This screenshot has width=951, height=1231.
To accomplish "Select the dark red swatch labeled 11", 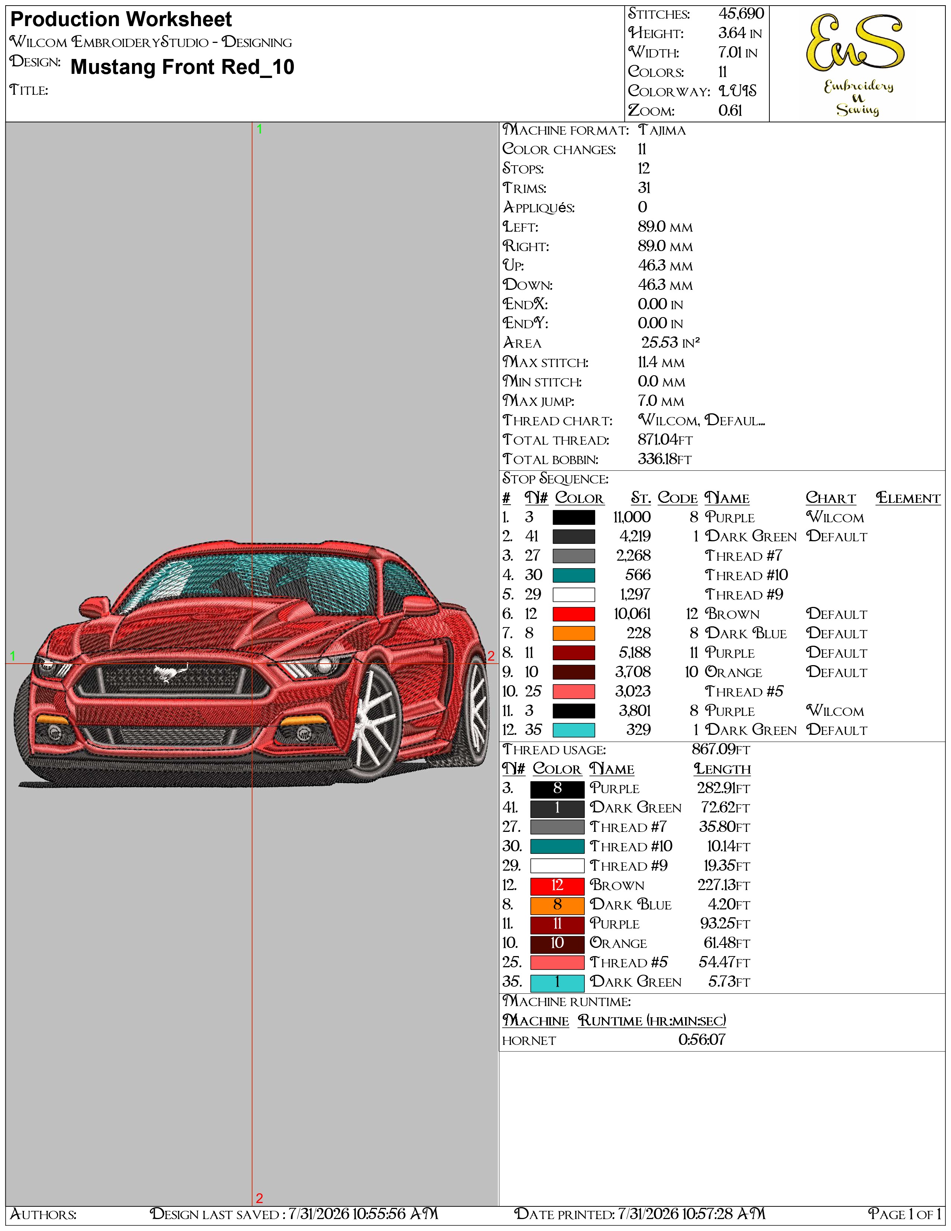I will pyautogui.click(x=557, y=924).
